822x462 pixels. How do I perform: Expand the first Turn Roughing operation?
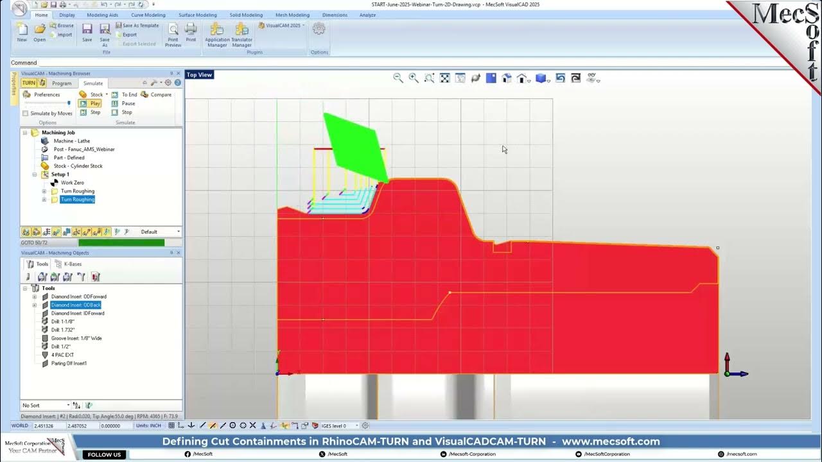click(x=44, y=191)
